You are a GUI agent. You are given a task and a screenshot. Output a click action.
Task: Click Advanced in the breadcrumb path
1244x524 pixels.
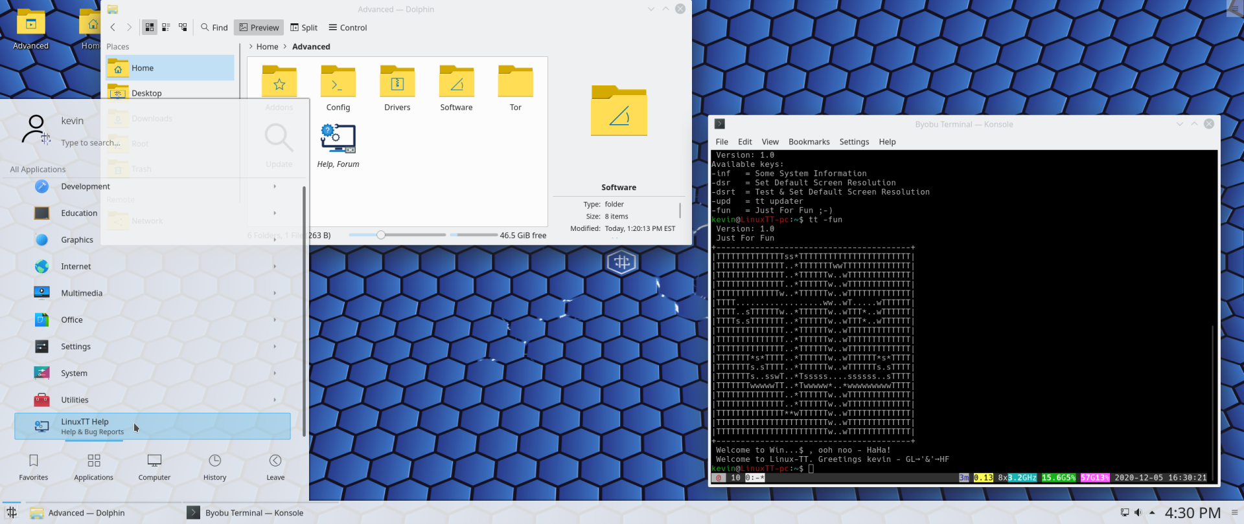pos(311,47)
